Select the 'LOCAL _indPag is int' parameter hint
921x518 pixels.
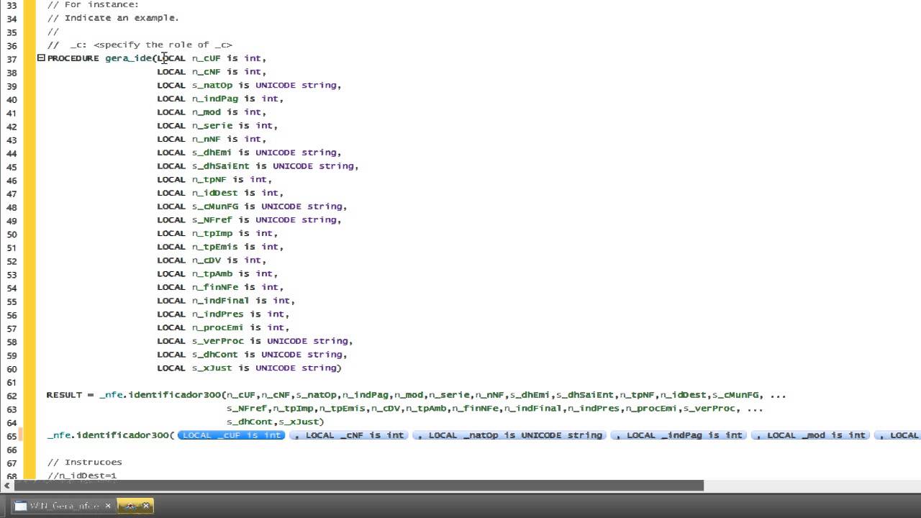[679, 435]
